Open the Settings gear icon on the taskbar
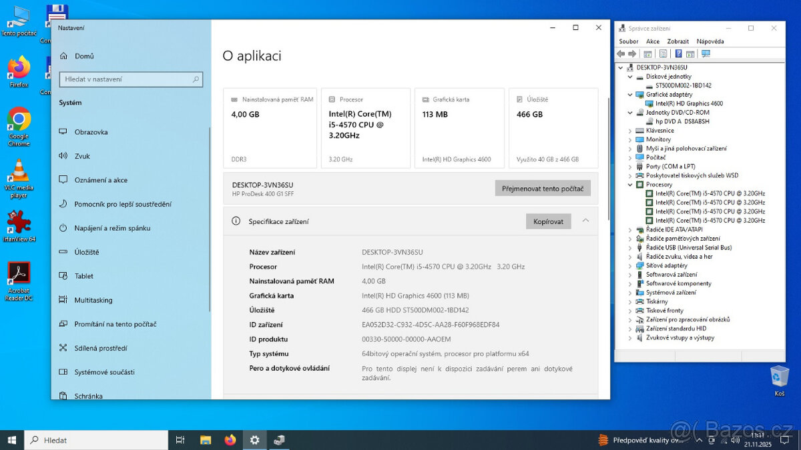Viewport: 801px width, 450px height. [x=254, y=440]
